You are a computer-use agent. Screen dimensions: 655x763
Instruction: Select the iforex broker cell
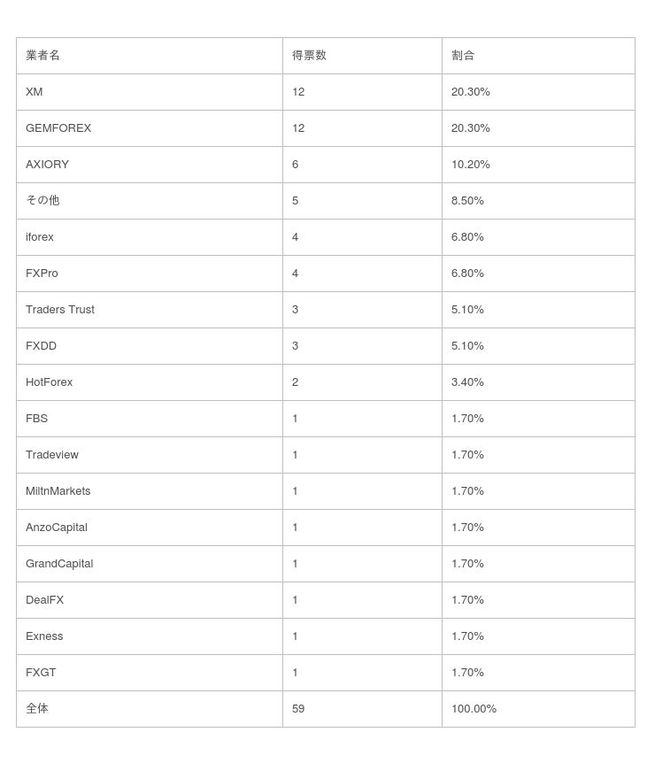click(x=40, y=236)
